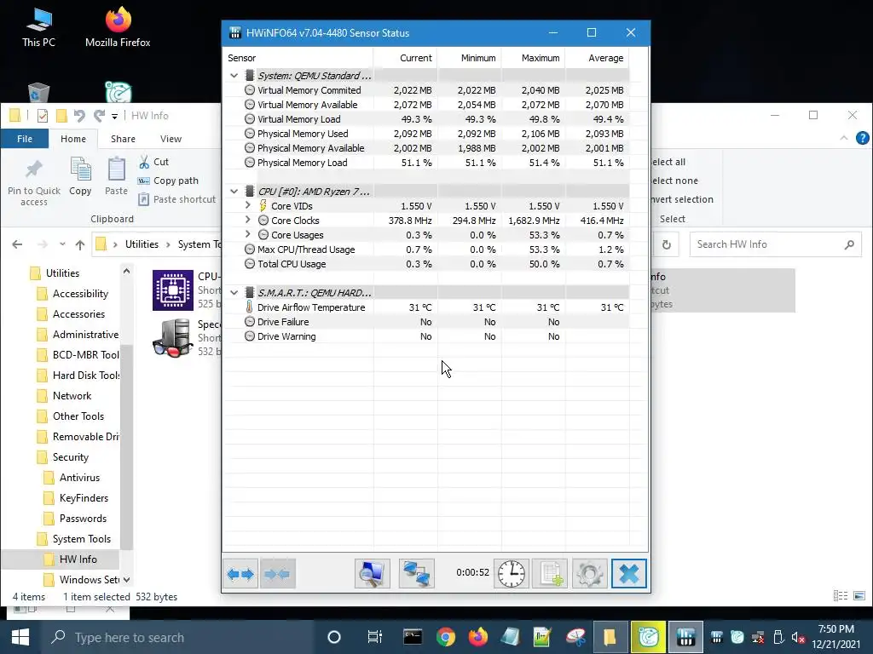
Task: Click the Cut scissors icon in the ribbon
Action: pyautogui.click(x=144, y=162)
